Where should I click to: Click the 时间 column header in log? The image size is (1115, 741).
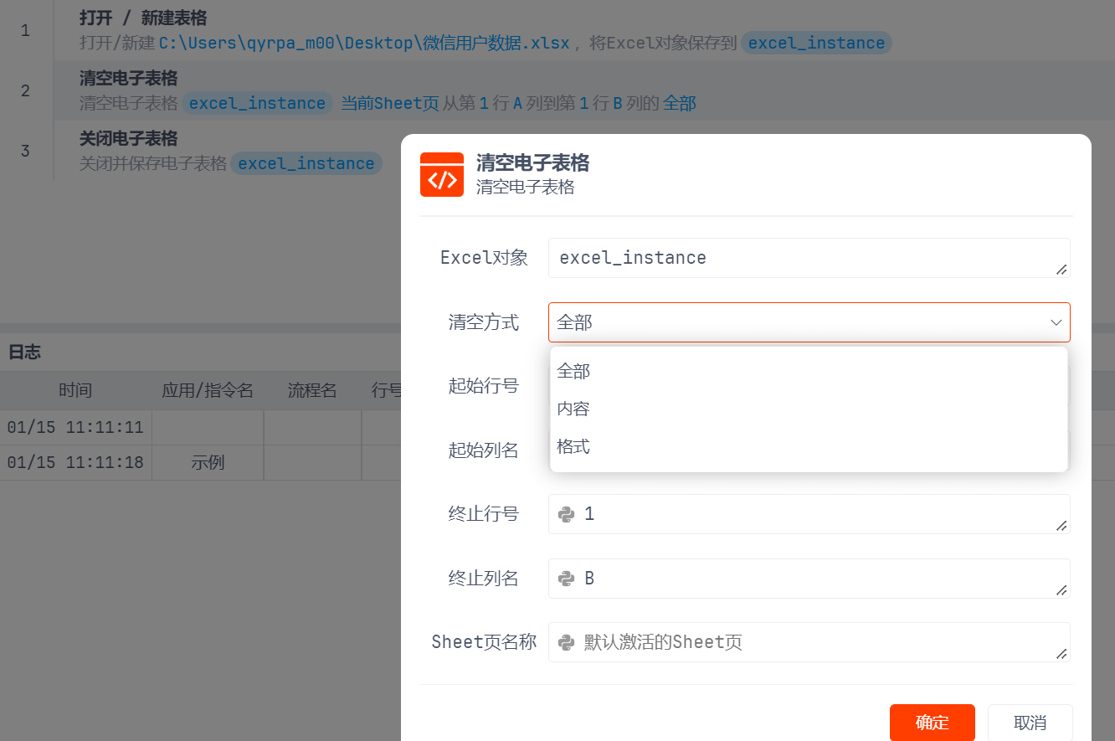[x=75, y=390]
